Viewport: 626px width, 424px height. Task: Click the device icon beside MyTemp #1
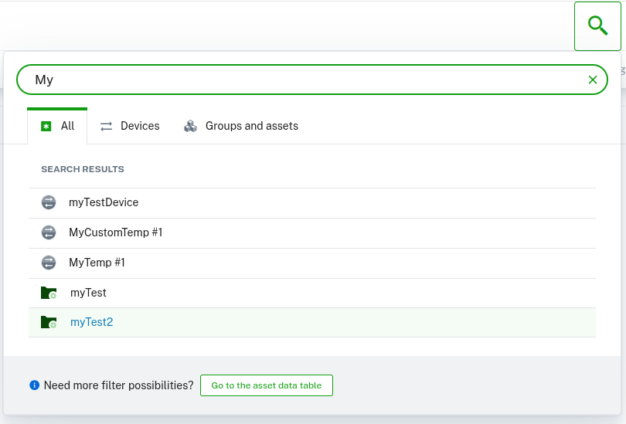[49, 263]
